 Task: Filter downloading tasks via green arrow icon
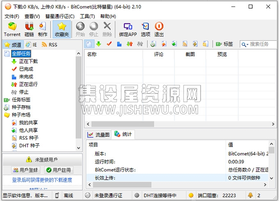point(98,44)
